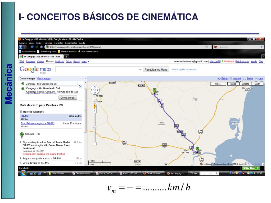Click the Link link above the map
The width and height of the screenshot is (271, 203).
(x=260, y=79)
